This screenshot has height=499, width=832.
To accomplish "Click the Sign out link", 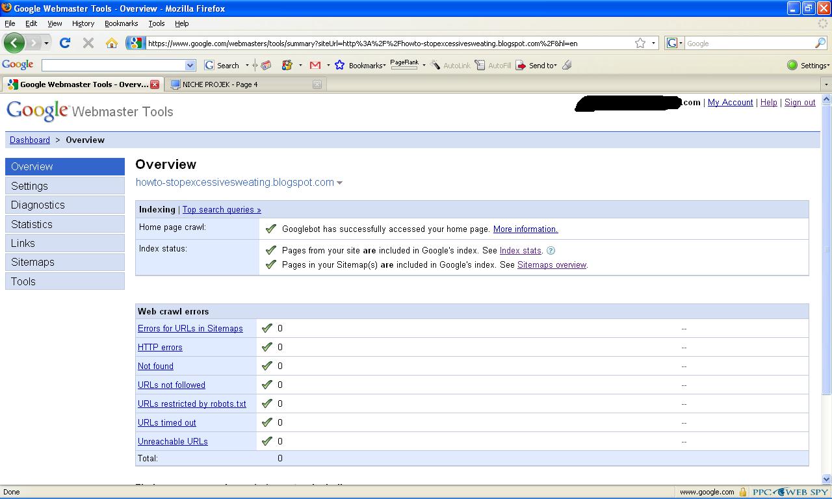I will [x=799, y=102].
